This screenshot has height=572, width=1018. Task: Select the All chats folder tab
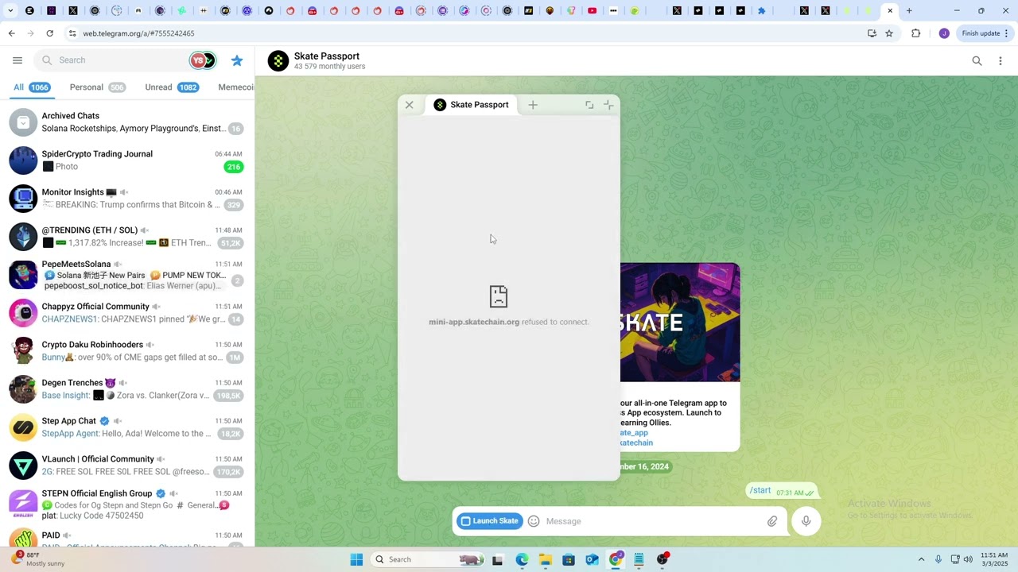click(x=32, y=87)
